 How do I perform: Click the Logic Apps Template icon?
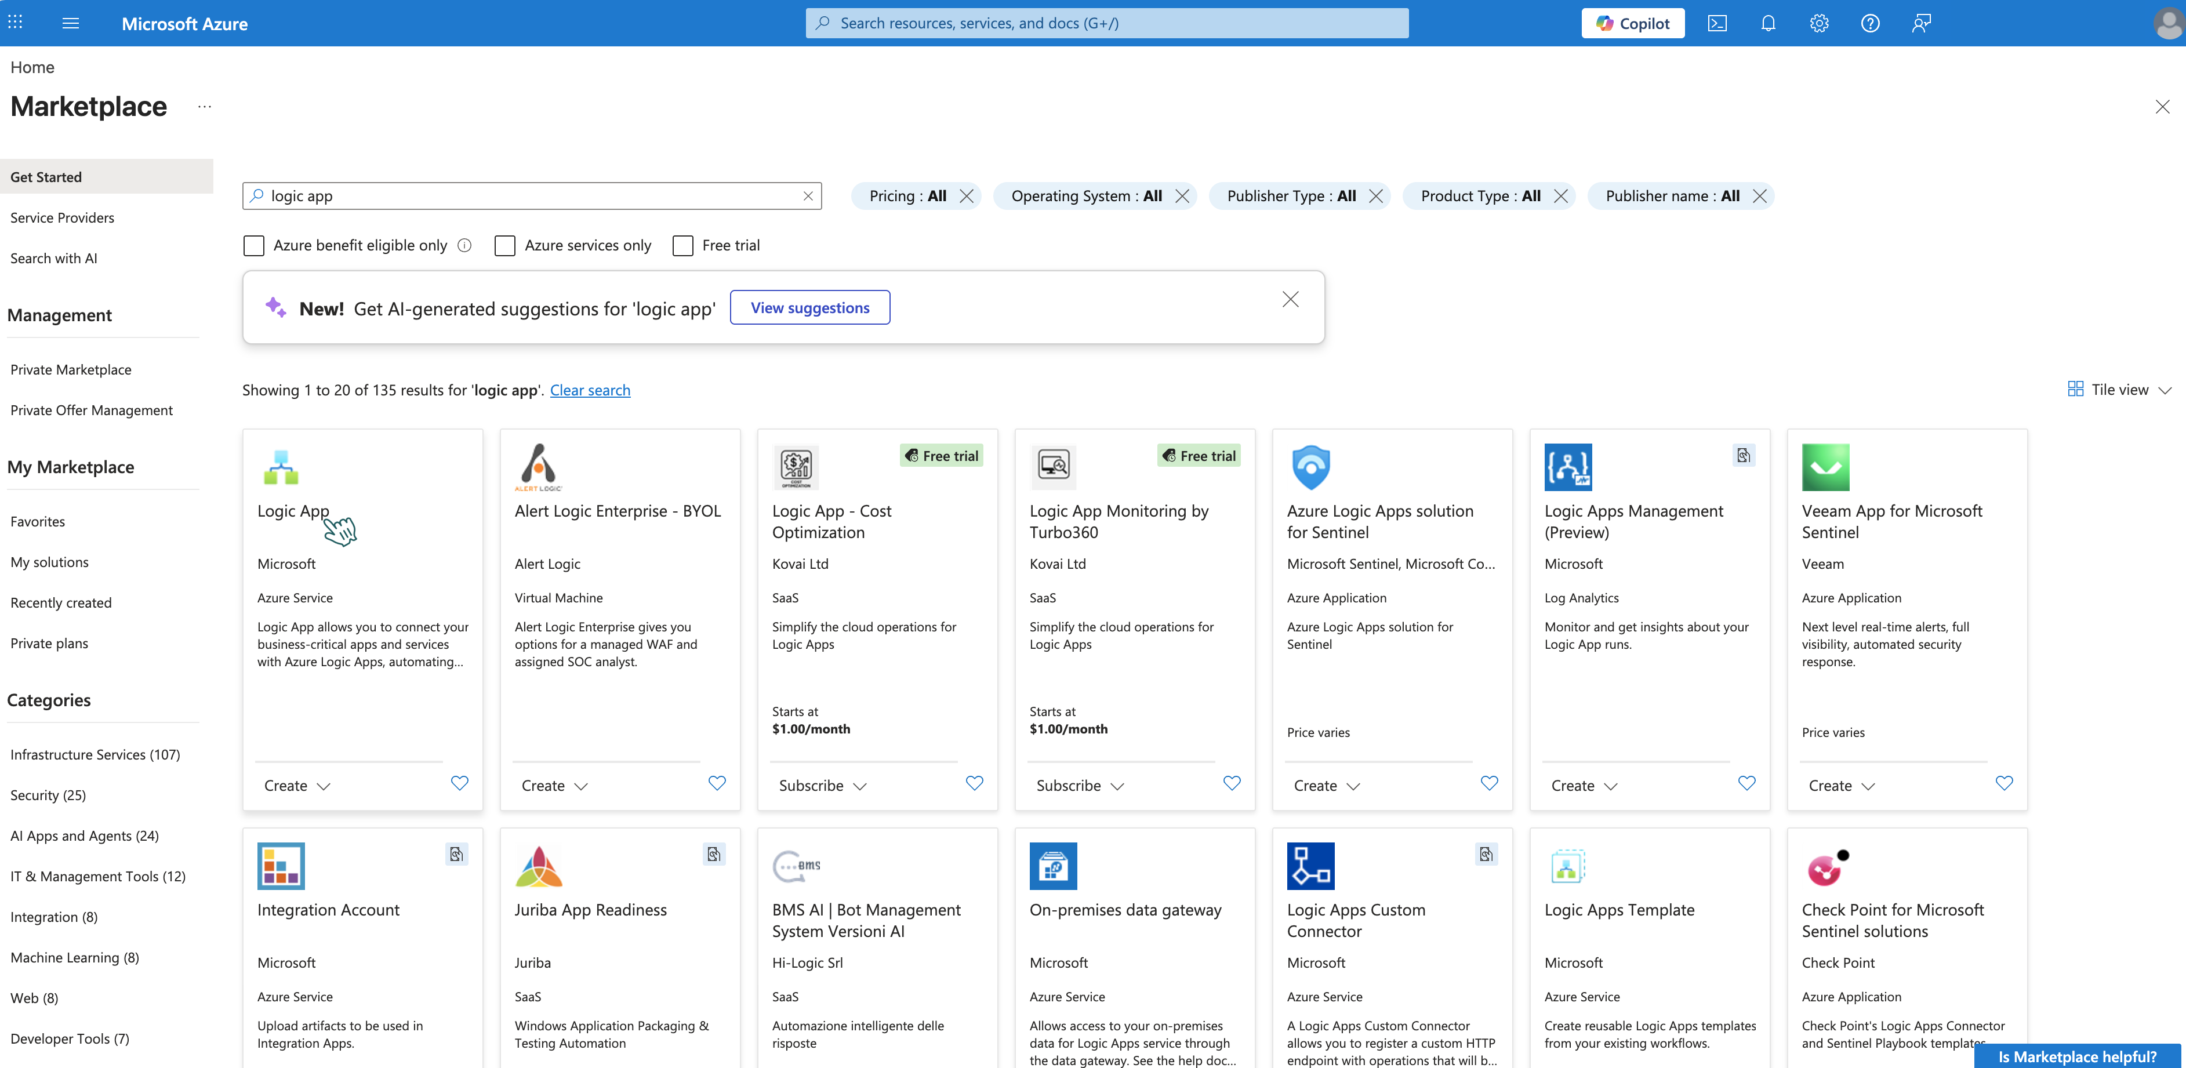point(1567,865)
